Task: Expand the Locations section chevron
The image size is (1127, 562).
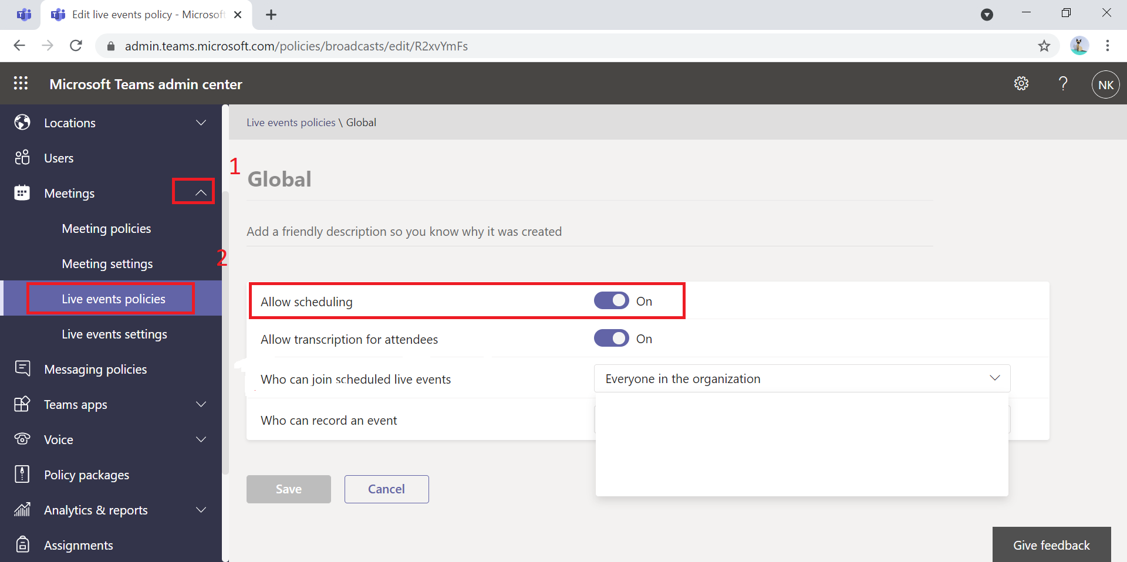Action: point(201,123)
